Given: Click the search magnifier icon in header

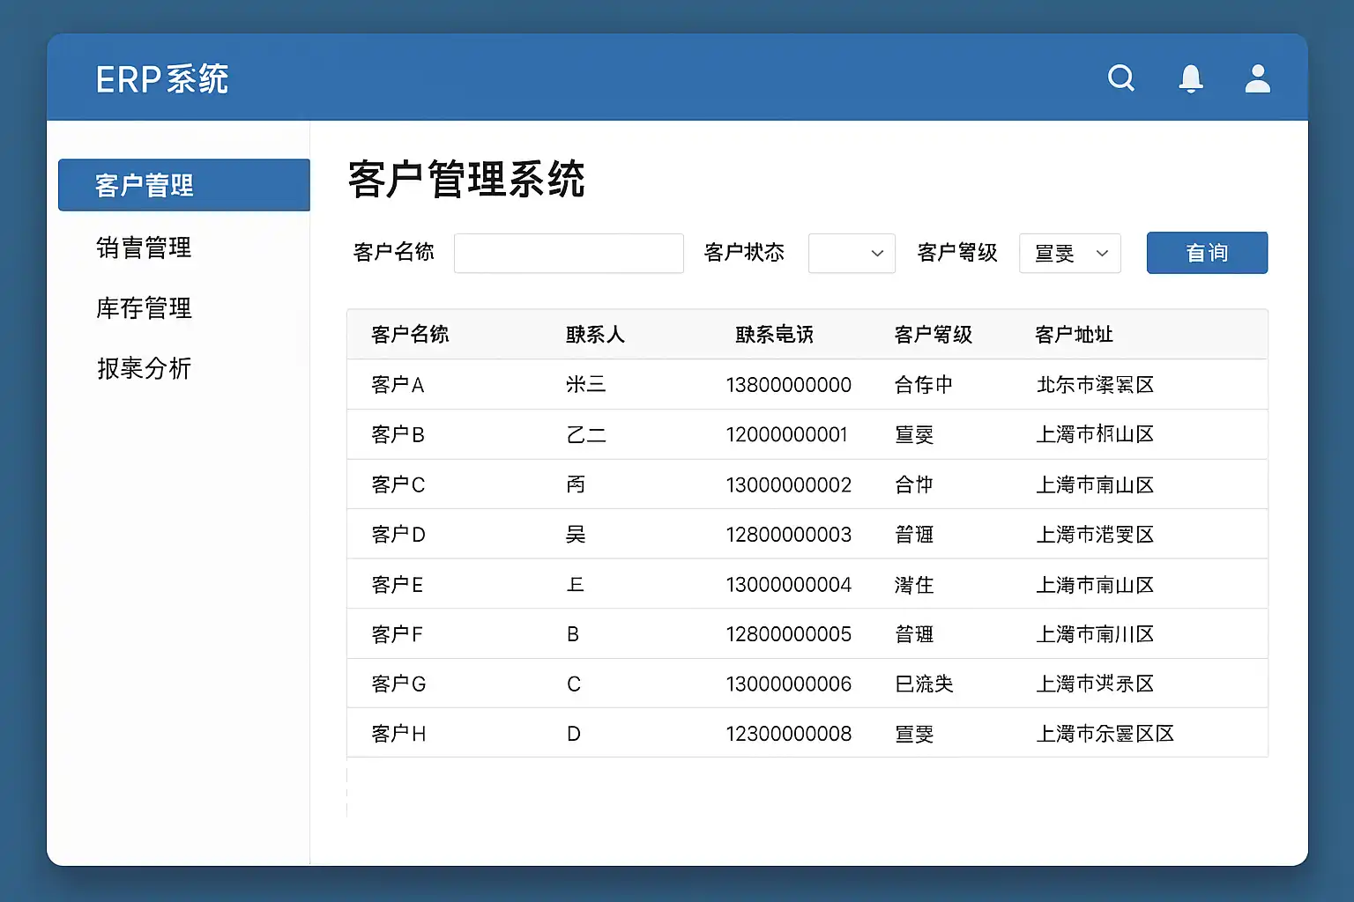Looking at the screenshot, I should pyautogui.click(x=1120, y=78).
